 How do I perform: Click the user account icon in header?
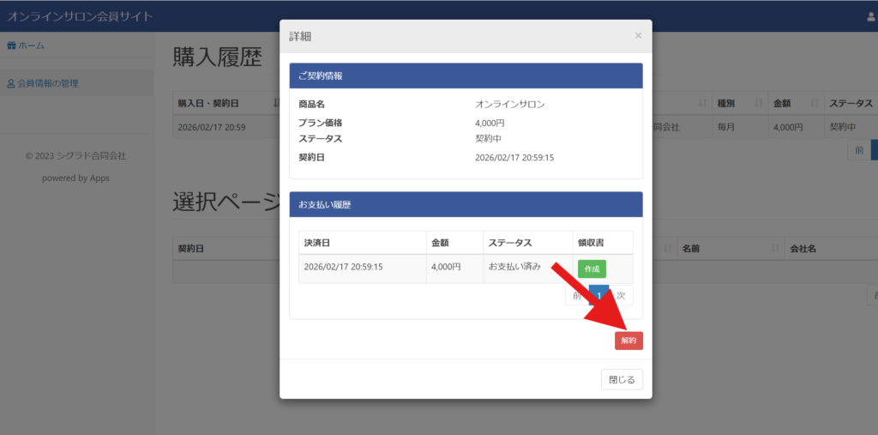pos(871,17)
